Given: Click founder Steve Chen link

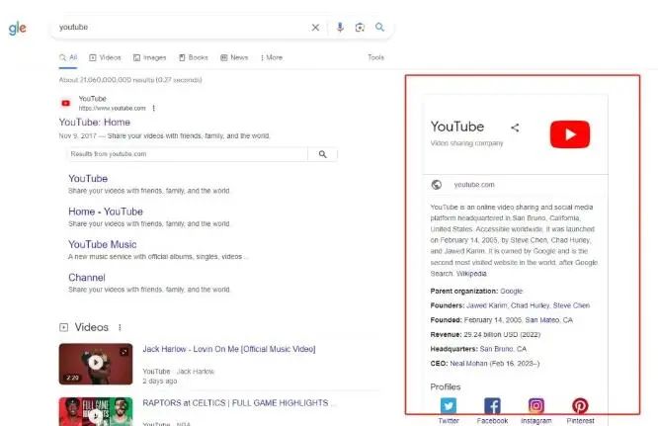Looking at the screenshot, I should 571,305.
